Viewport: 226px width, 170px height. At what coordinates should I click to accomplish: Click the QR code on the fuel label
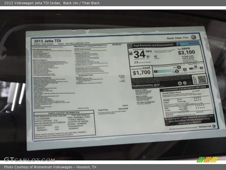[x=202, y=79]
